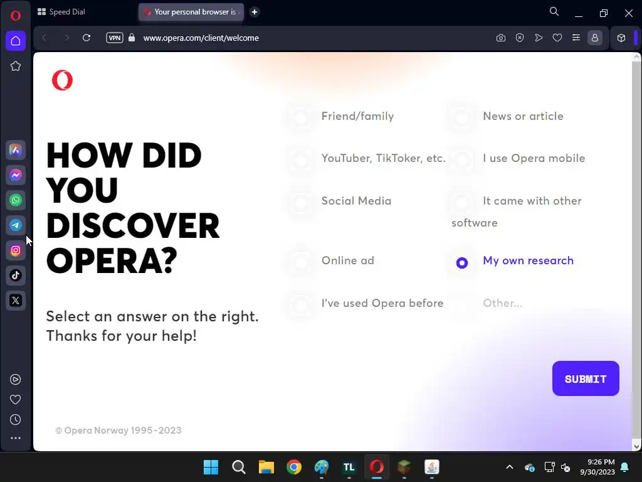
Task: Select It came with other software
Action: (462, 203)
